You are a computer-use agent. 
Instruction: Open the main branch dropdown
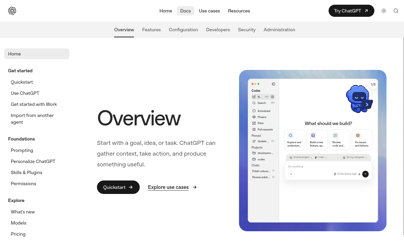(321, 157)
